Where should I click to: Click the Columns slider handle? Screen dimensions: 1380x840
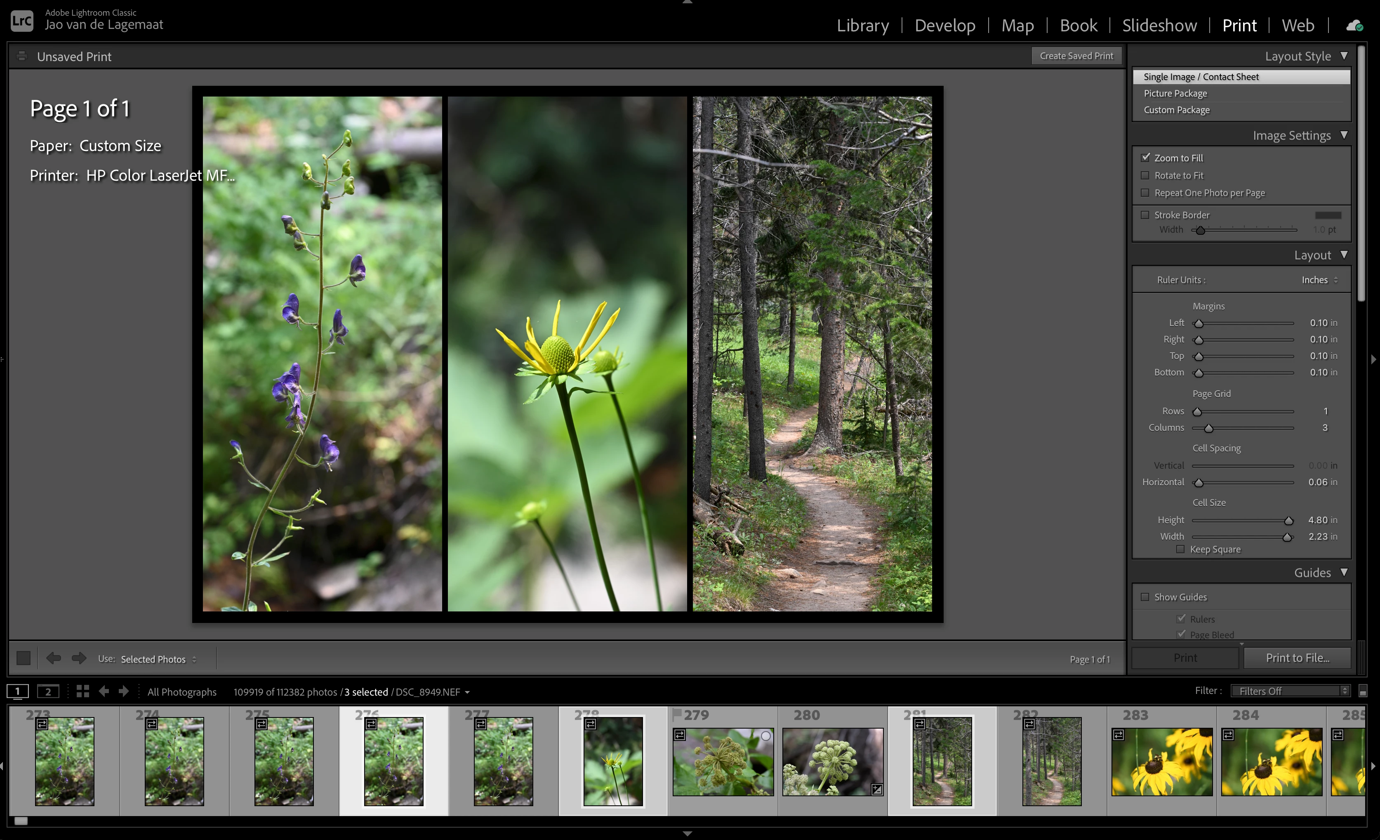[x=1208, y=428]
